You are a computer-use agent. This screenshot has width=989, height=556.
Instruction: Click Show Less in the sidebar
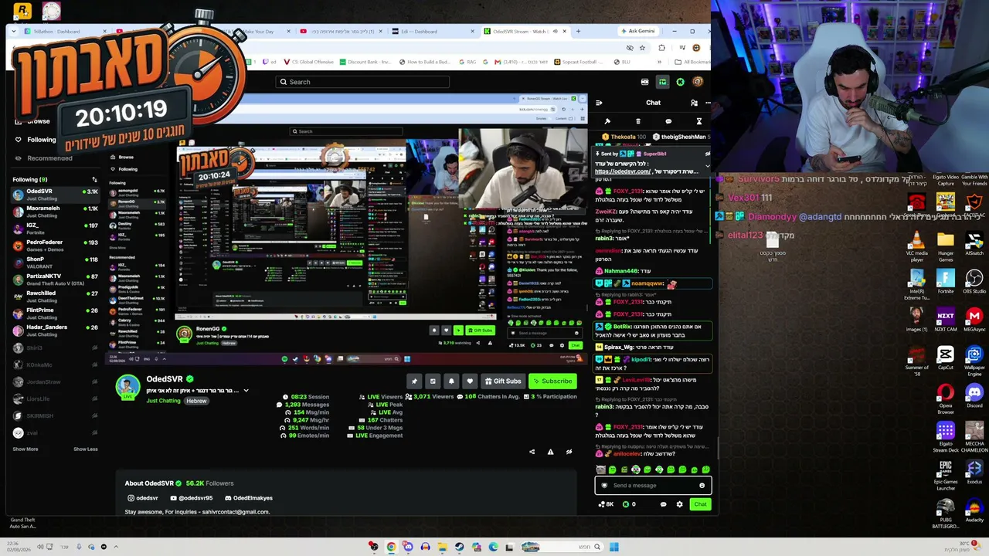click(86, 449)
